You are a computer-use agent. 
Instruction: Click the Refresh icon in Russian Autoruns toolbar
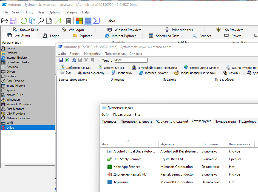point(67,60)
